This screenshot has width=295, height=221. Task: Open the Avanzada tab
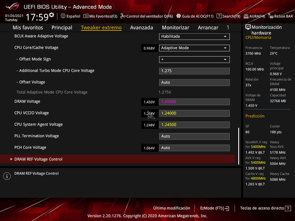(x=142, y=28)
